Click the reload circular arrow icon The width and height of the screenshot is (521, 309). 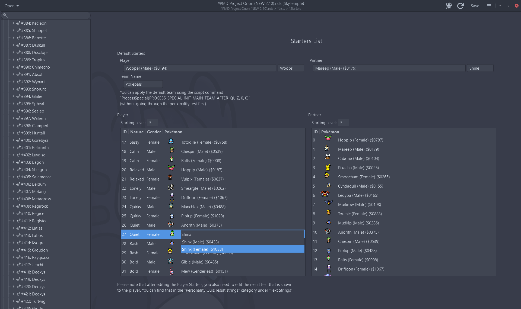click(x=460, y=6)
